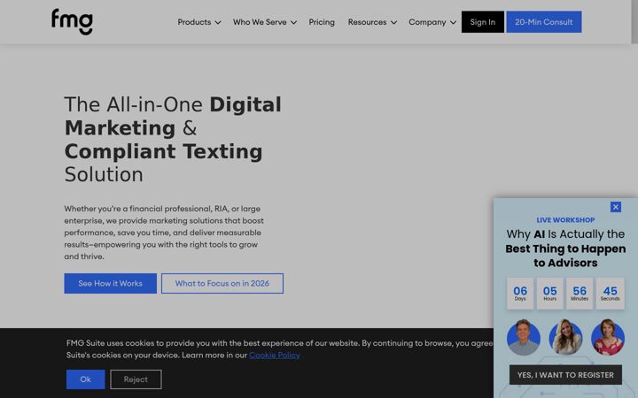Click Yes, I Want to Register

pyautogui.click(x=565, y=375)
